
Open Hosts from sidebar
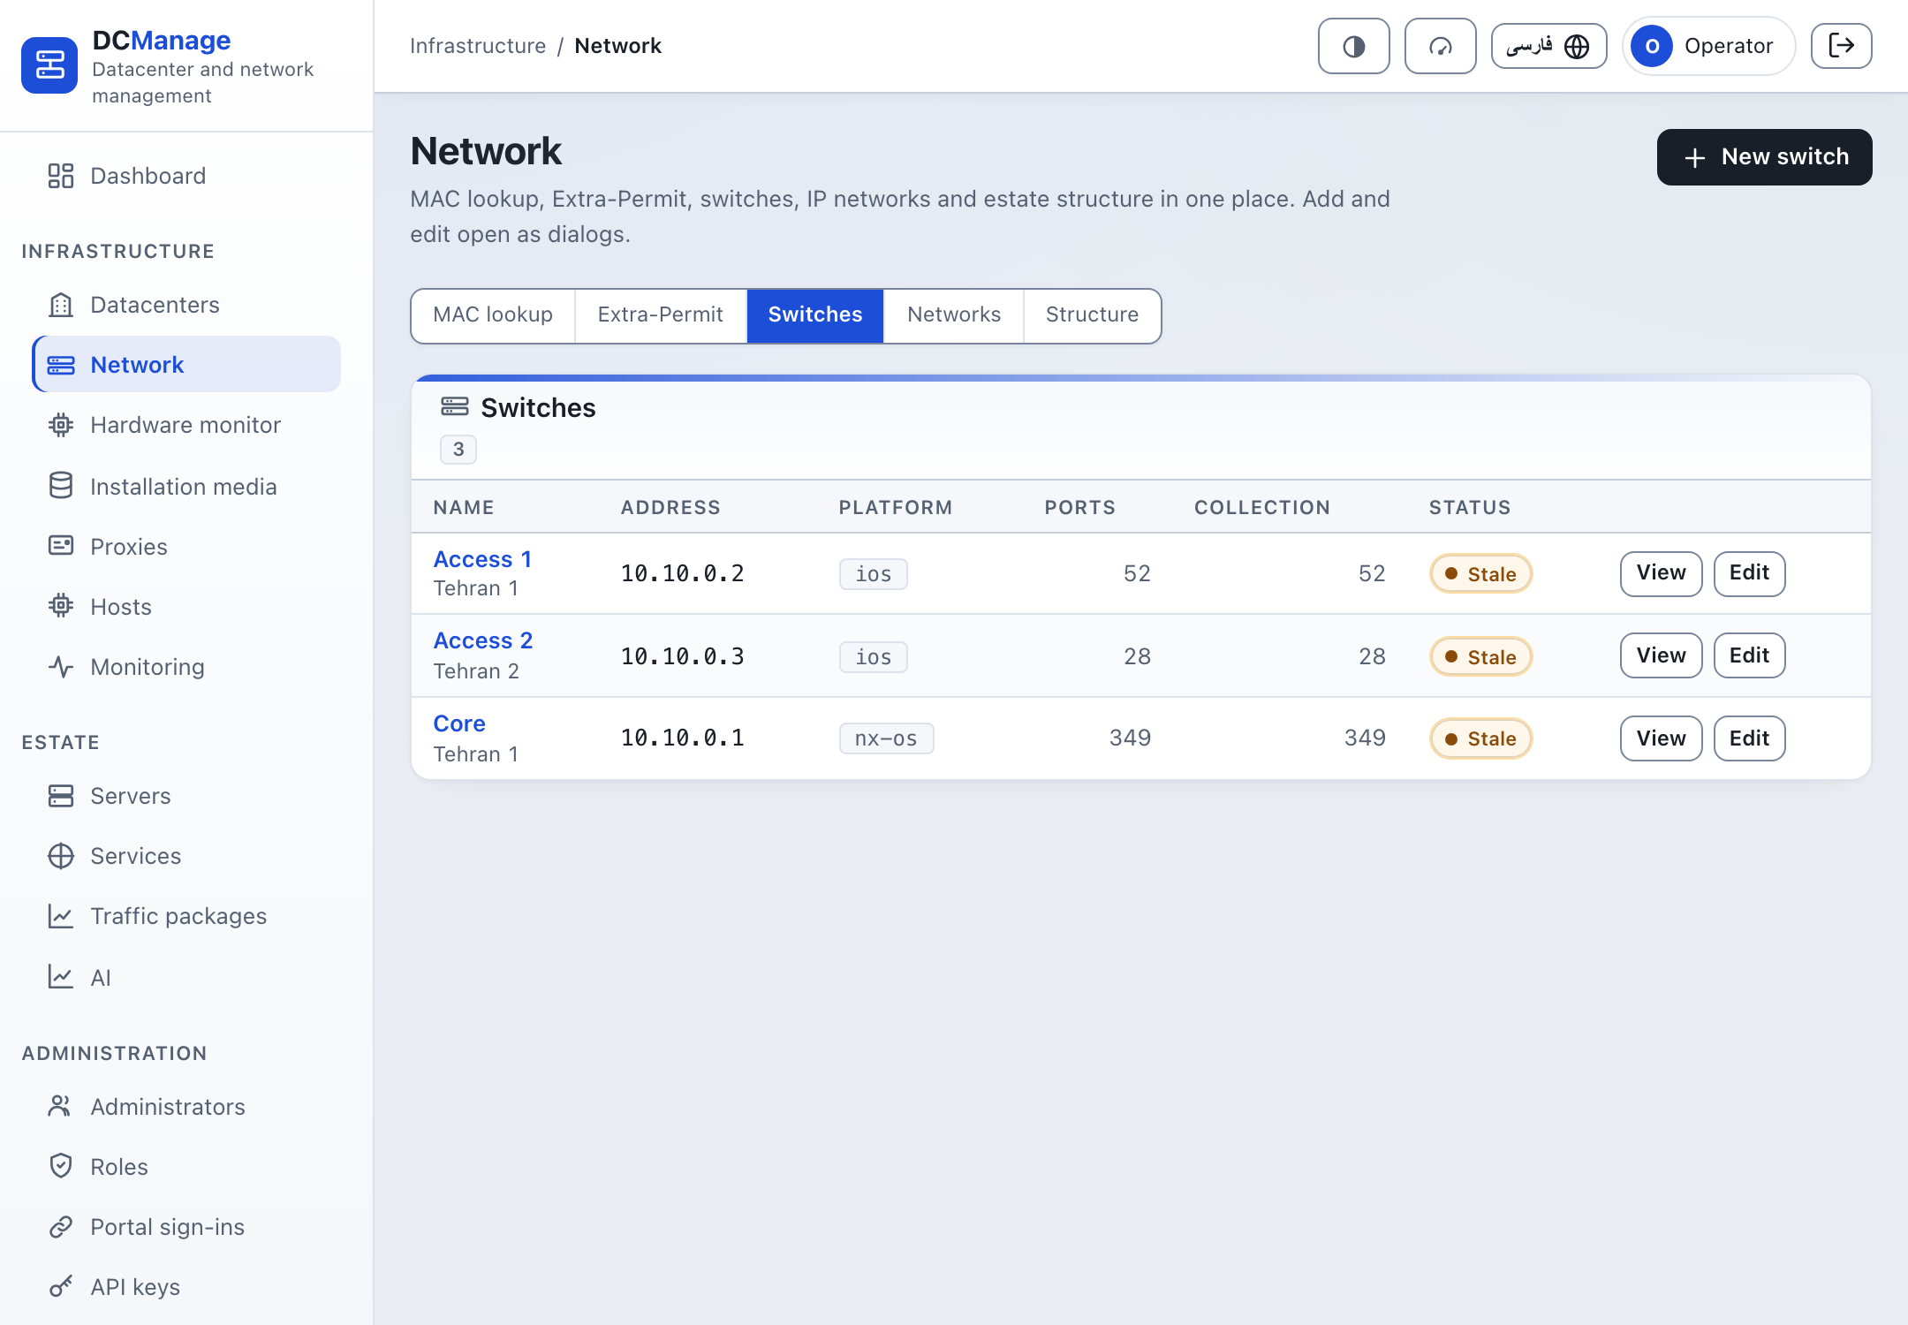pyautogui.click(x=185, y=607)
